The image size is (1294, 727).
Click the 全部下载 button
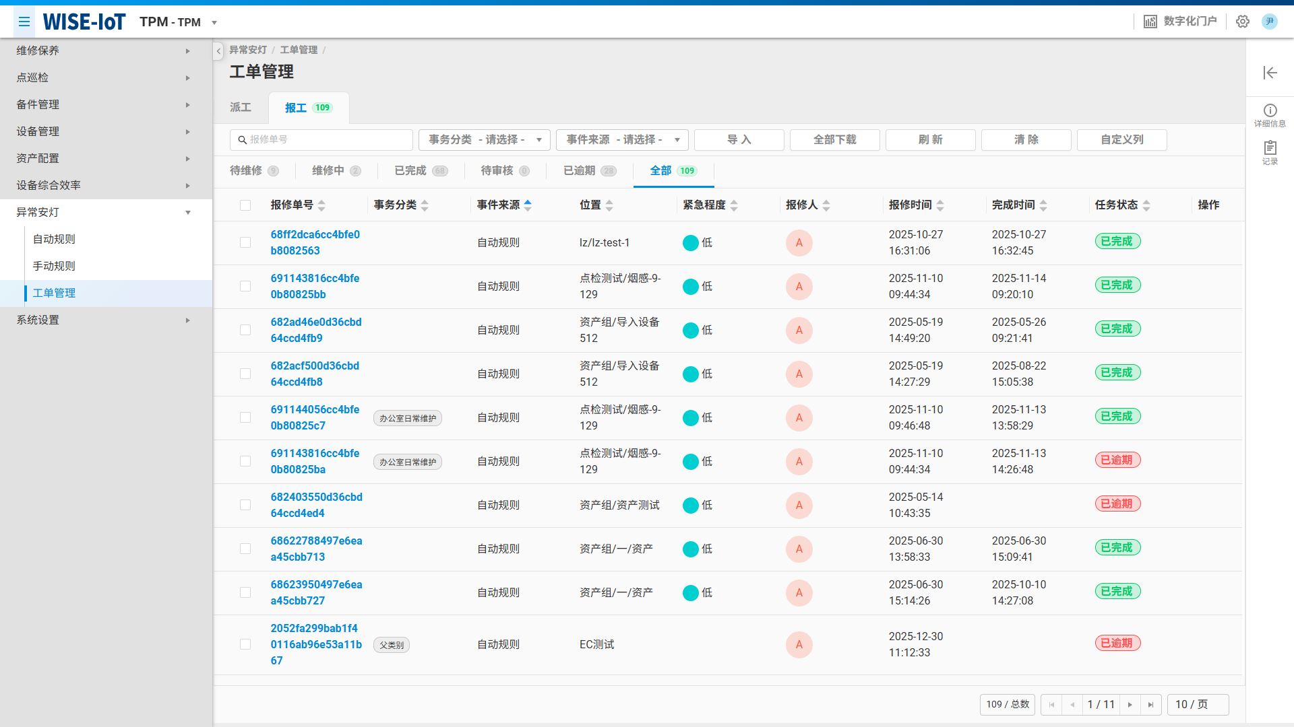click(834, 140)
